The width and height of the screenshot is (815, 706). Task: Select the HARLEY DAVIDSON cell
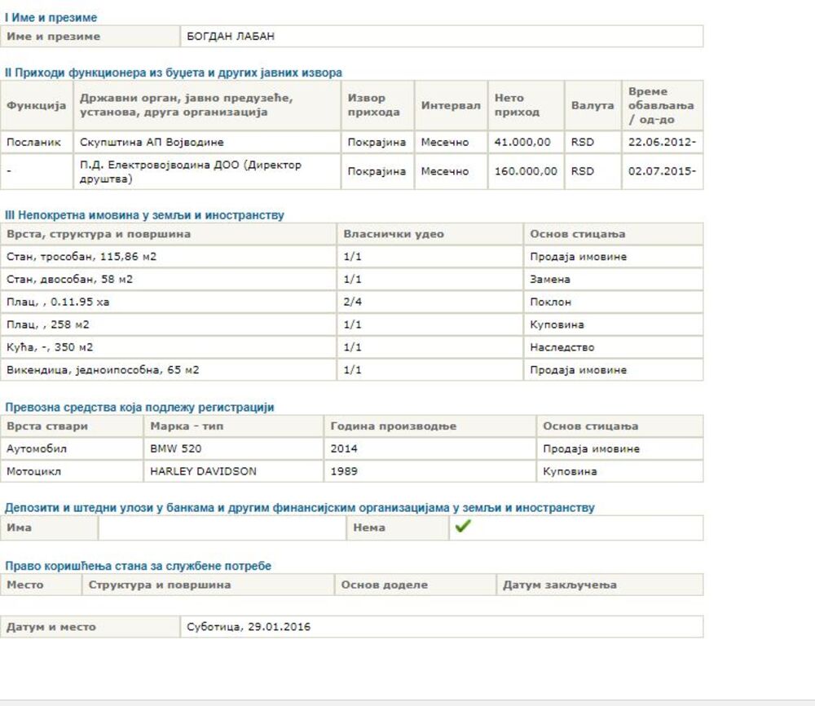click(x=203, y=471)
